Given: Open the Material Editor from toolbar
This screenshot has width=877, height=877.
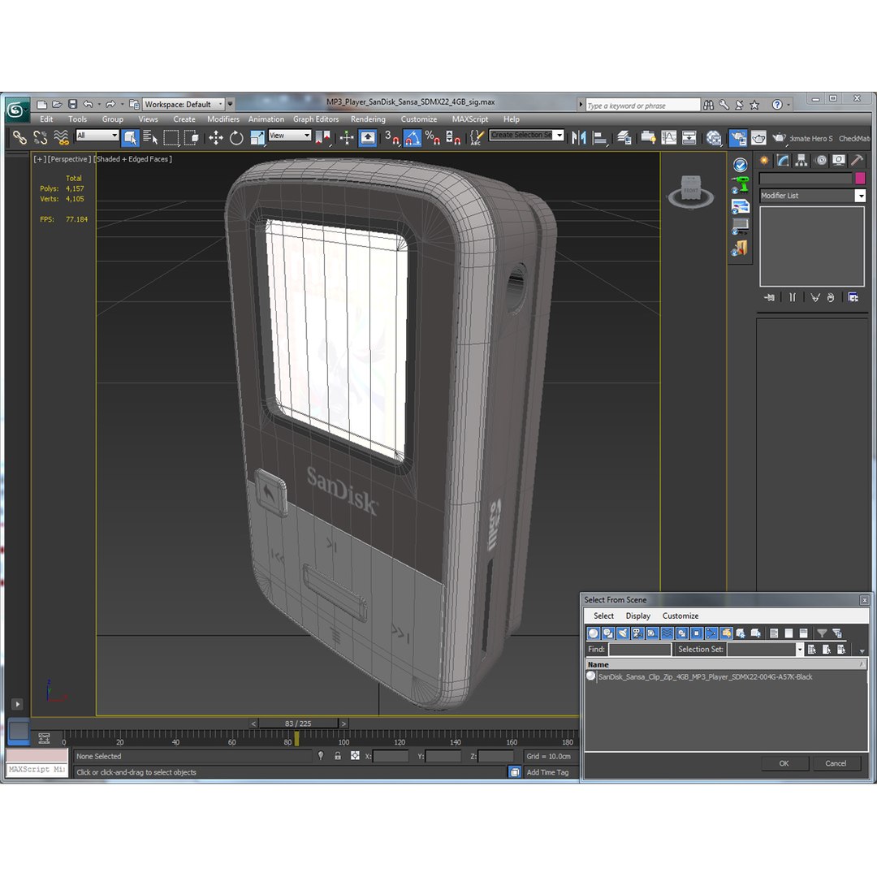Looking at the screenshot, I should 714,137.
